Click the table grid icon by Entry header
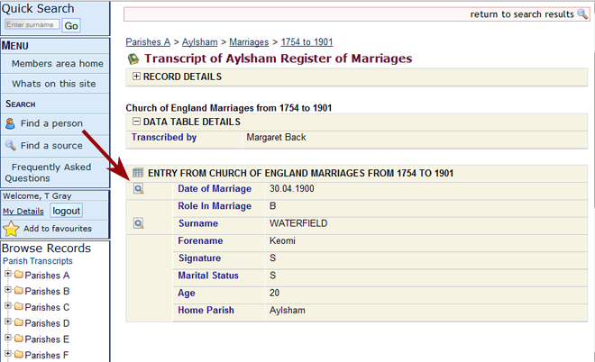Viewport: 595px width, 362px height. tap(138, 173)
